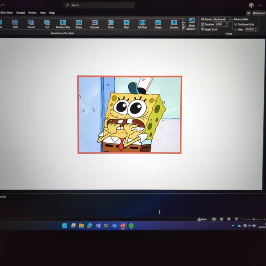Open the Windows Start menu
Viewport: 266px width, 266px height.
(65, 226)
